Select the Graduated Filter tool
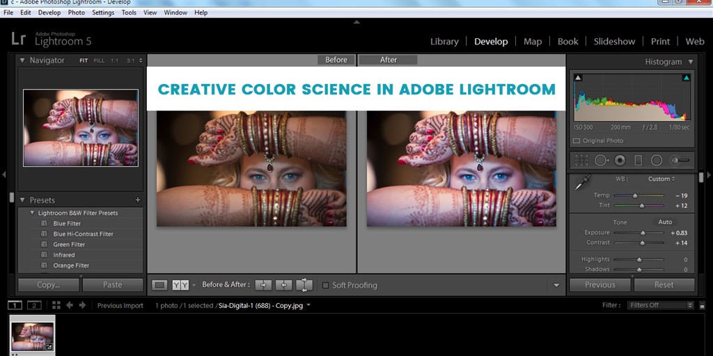Image resolution: width=713 pixels, height=356 pixels. (638, 161)
